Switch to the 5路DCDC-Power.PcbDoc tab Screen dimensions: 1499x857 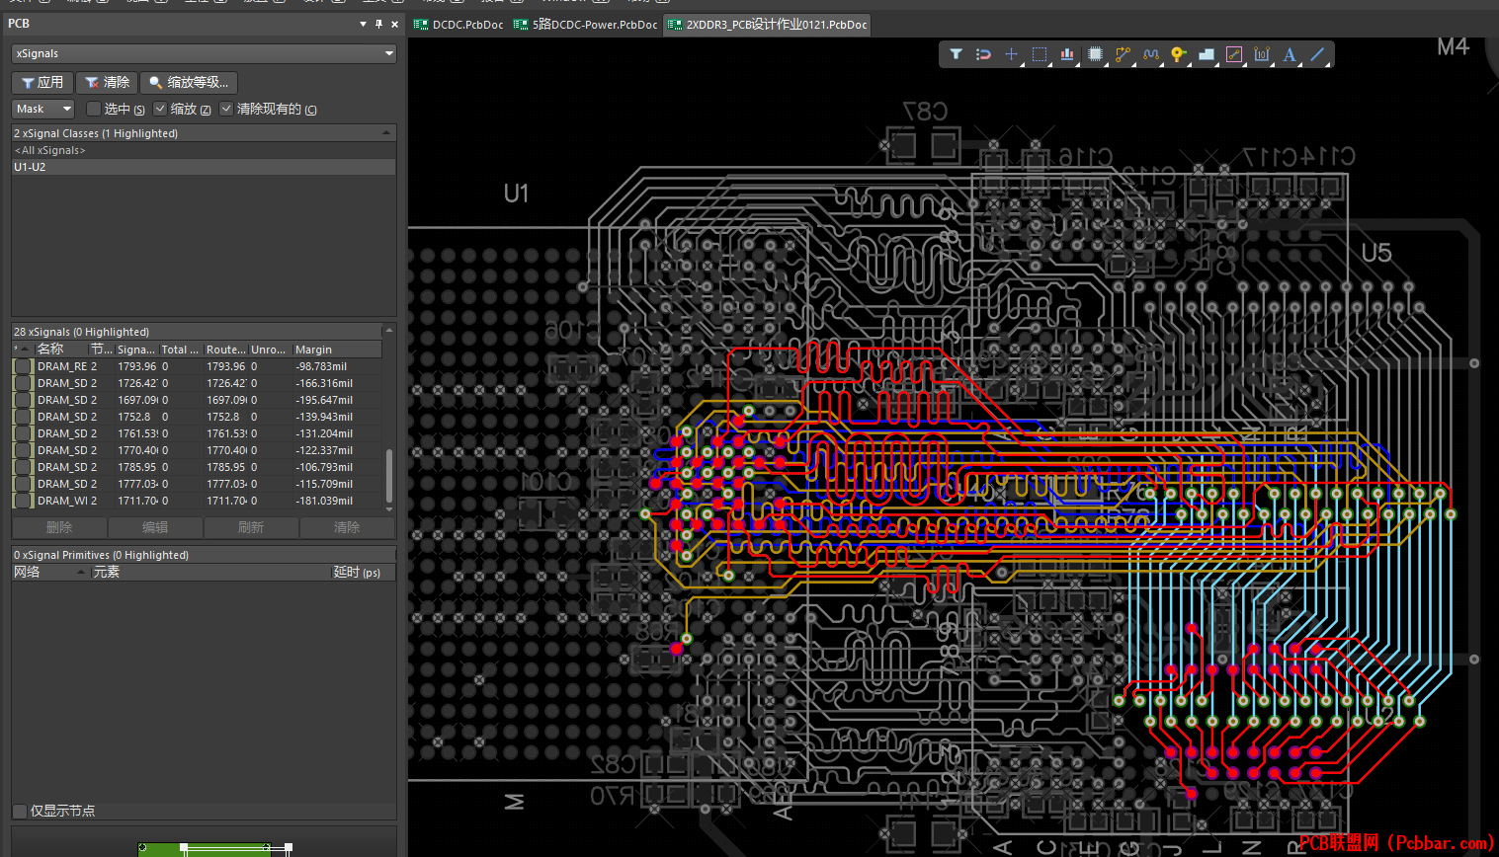pos(586,25)
